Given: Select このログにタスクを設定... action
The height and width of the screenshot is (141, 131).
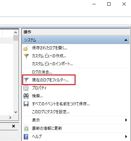Looking at the screenshot, I should 51,112.
